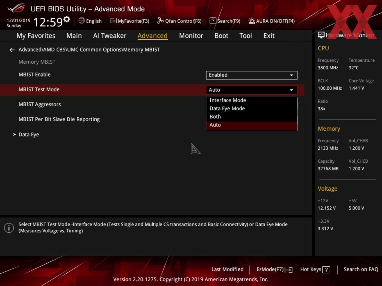Open Search on FAQ link
This screenshot has width=382, height=286.
click(361, 269)
